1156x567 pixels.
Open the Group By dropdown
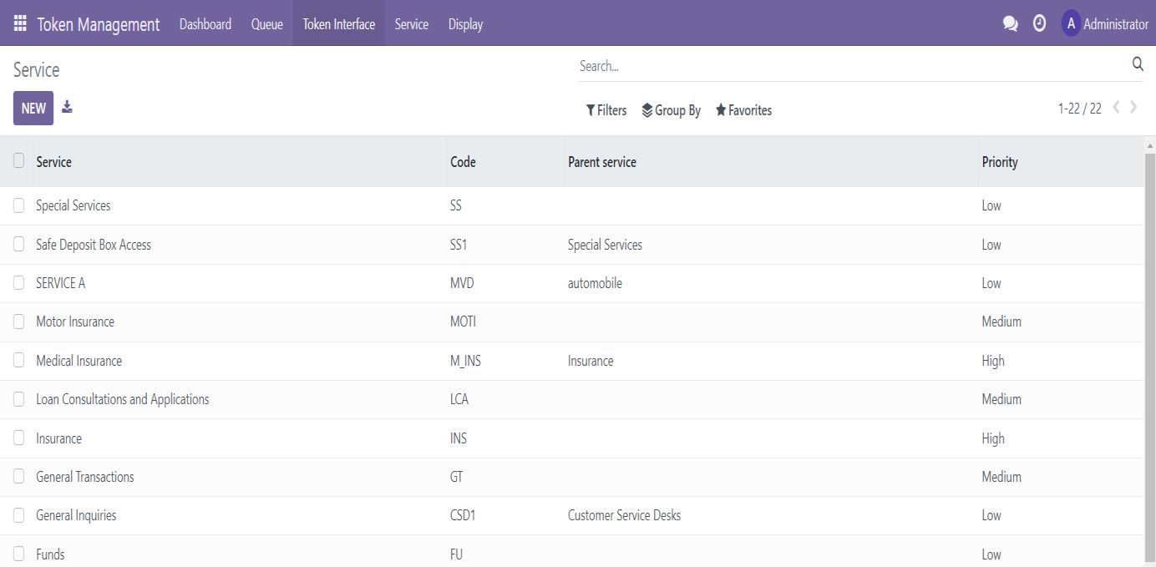point(671,110)
